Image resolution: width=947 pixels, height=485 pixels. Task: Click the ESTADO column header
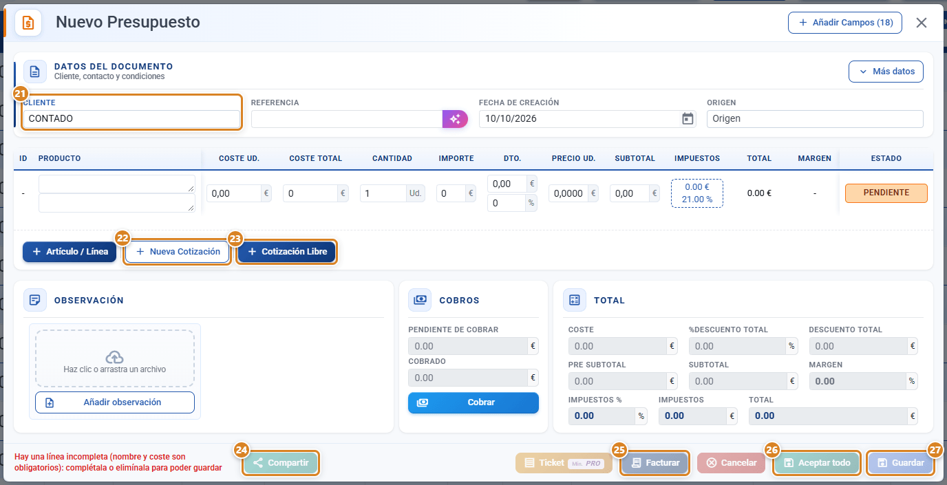click(x=886, y=158)
